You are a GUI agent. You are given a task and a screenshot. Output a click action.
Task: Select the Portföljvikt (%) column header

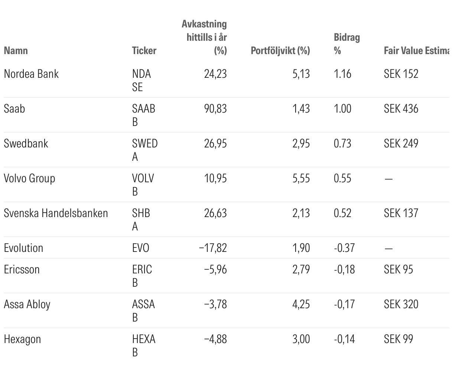[x=280, y=50]
